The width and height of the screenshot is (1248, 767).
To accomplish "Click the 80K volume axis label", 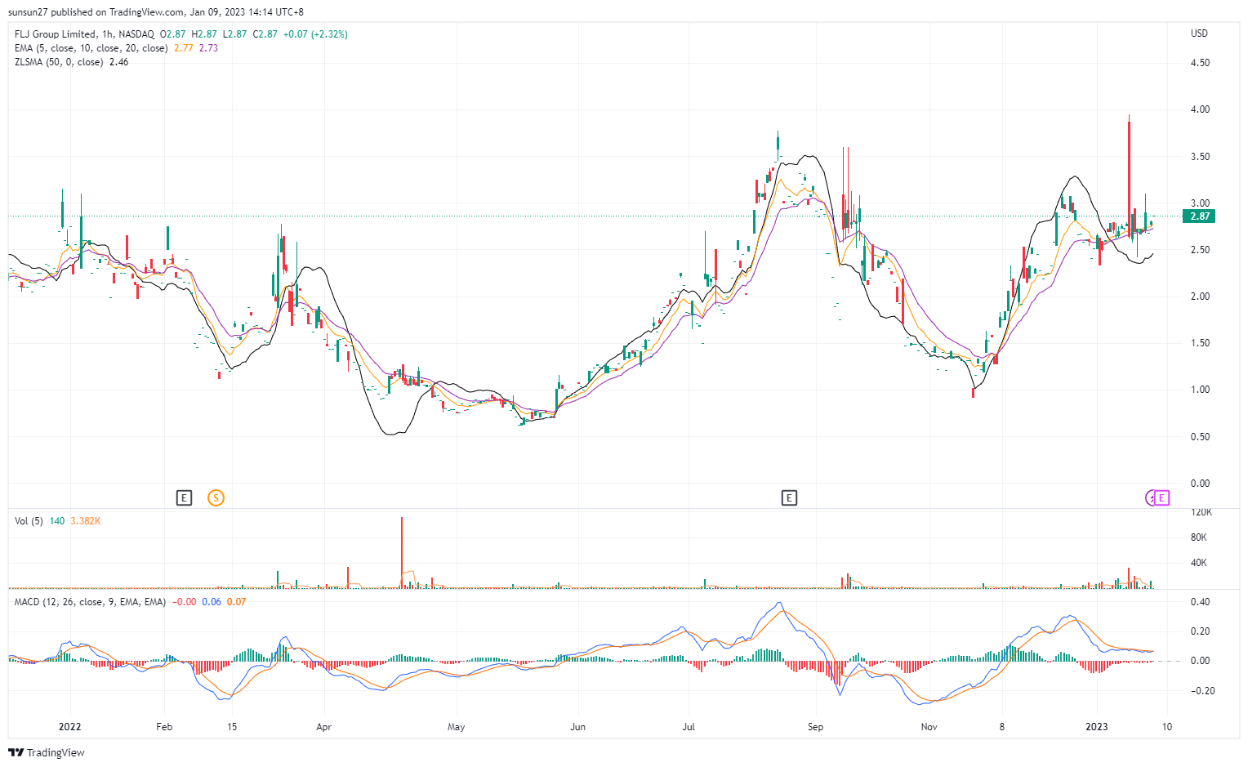I will 1199,537.
